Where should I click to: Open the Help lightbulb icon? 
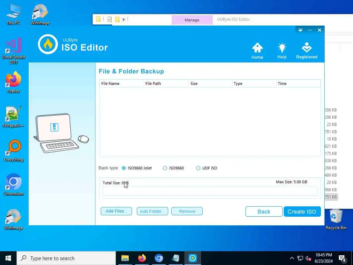tap(282, 51)
